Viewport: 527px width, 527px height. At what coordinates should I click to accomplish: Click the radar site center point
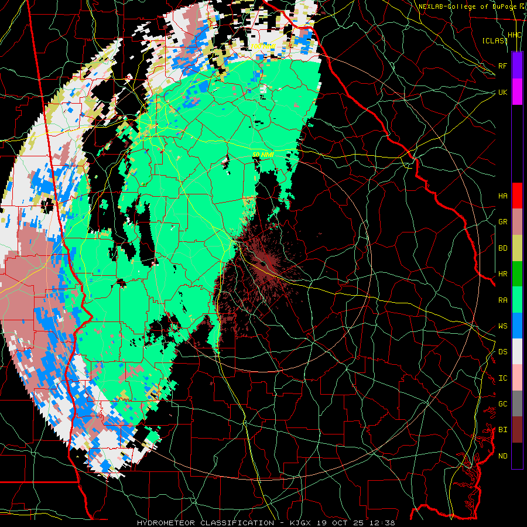coord(263,263)
